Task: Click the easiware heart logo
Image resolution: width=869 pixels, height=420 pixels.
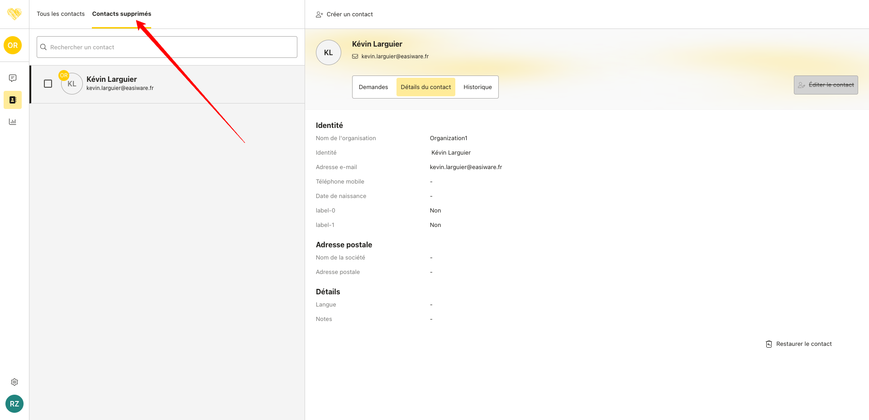Action: 14,14
